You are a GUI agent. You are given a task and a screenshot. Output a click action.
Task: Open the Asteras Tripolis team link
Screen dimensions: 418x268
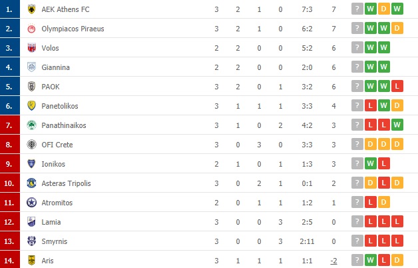coord(65,183)
